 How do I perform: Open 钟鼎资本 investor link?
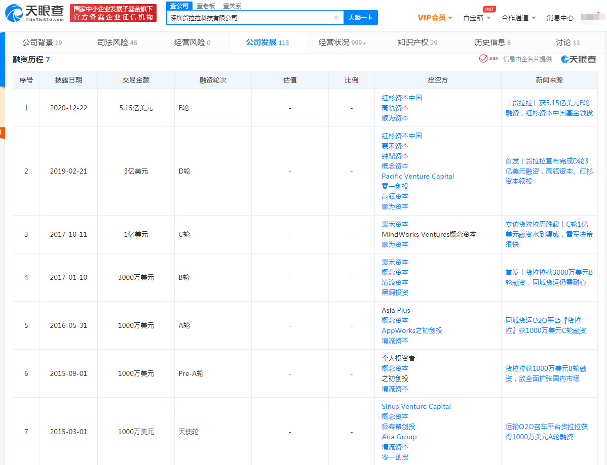tap(395, 156)
